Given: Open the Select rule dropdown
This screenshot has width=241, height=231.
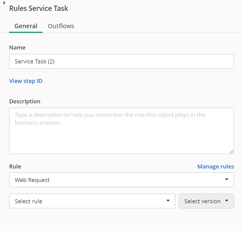Looking at the screenshot, I should tap(92, 201).
